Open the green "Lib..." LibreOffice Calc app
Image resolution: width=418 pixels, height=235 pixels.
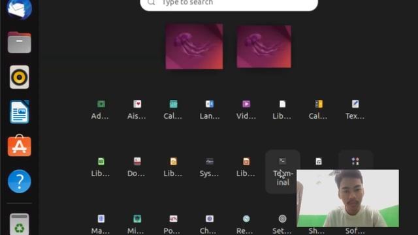pyautogui.click(x=101, y=167)
